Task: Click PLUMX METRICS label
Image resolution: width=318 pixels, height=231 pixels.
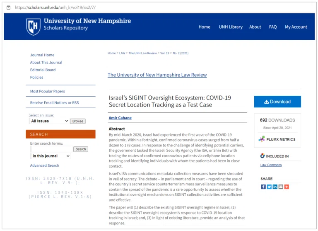Action: [281, 140]
